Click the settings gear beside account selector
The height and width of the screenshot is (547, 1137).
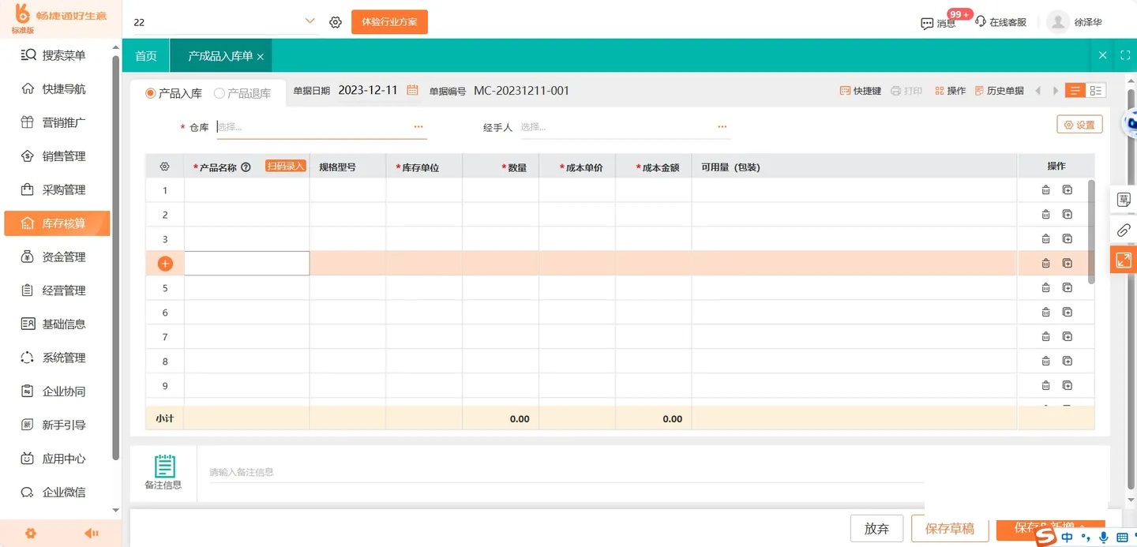click(336, 22)
